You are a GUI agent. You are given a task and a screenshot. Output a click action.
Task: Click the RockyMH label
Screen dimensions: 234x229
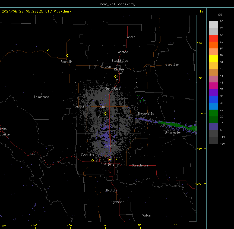tap(67, 62)
